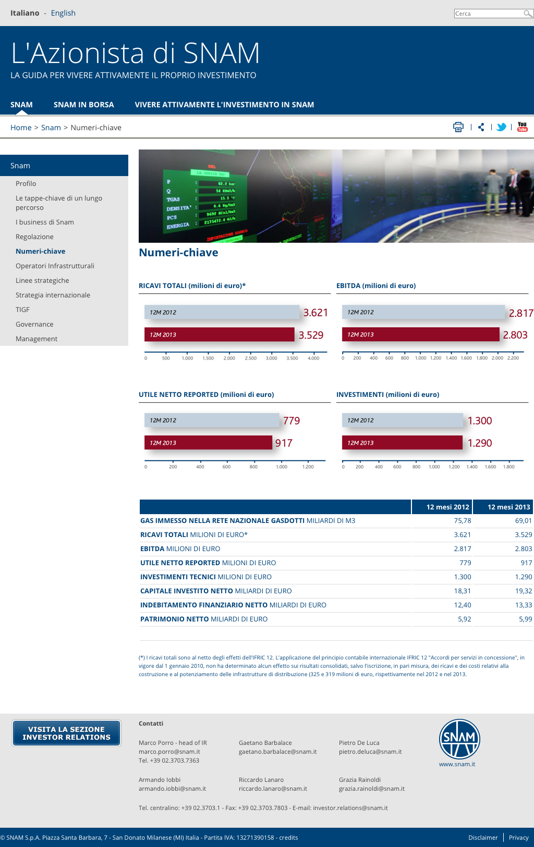
Task: Click the SNAM logo in footer
Action: coord(459,739)
